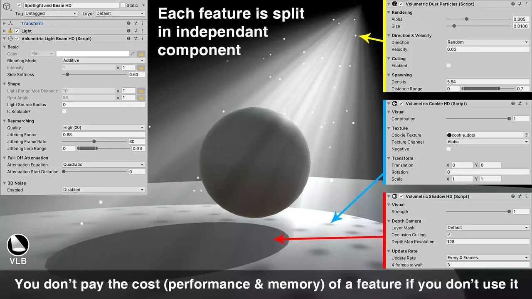
Task: Open help for Light component
Action: (x=129, y=31)
